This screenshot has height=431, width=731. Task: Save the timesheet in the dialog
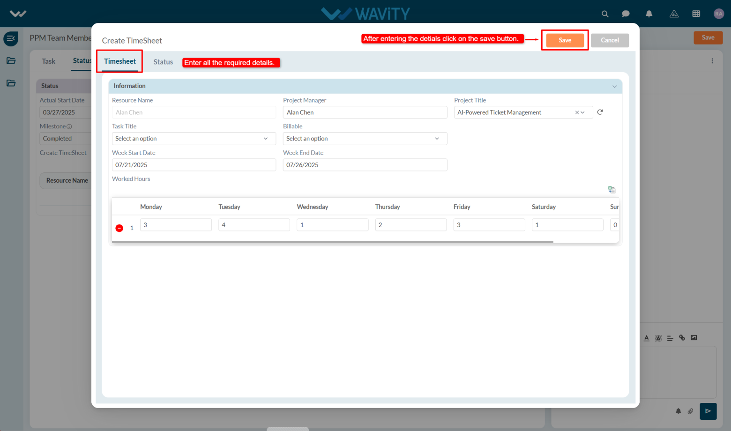click(x=565, y=40)
